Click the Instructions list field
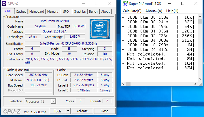Screen dimensions: 204x117 (x=69, y=61)
